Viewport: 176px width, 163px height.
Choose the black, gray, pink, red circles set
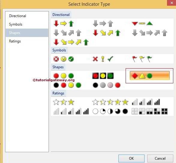point(107,85)
